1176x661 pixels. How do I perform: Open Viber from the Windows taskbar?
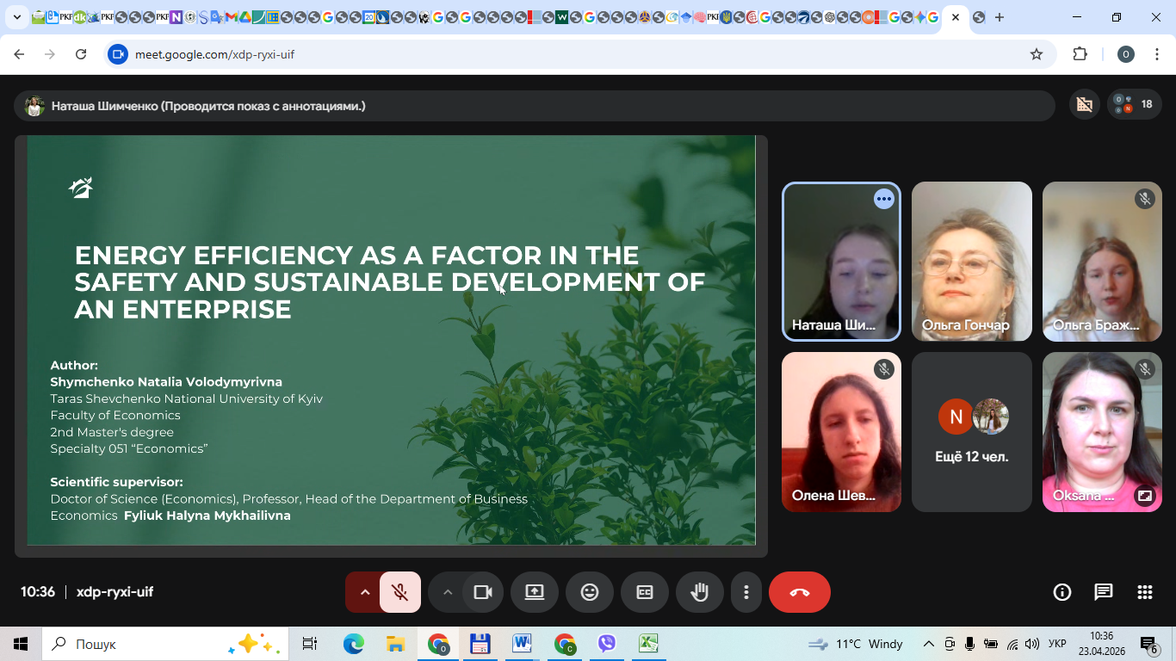tap(607, 644)
